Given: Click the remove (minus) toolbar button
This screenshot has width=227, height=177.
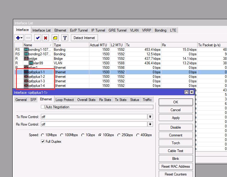Looking at the screenshot, I should click(x=28, y=38).
